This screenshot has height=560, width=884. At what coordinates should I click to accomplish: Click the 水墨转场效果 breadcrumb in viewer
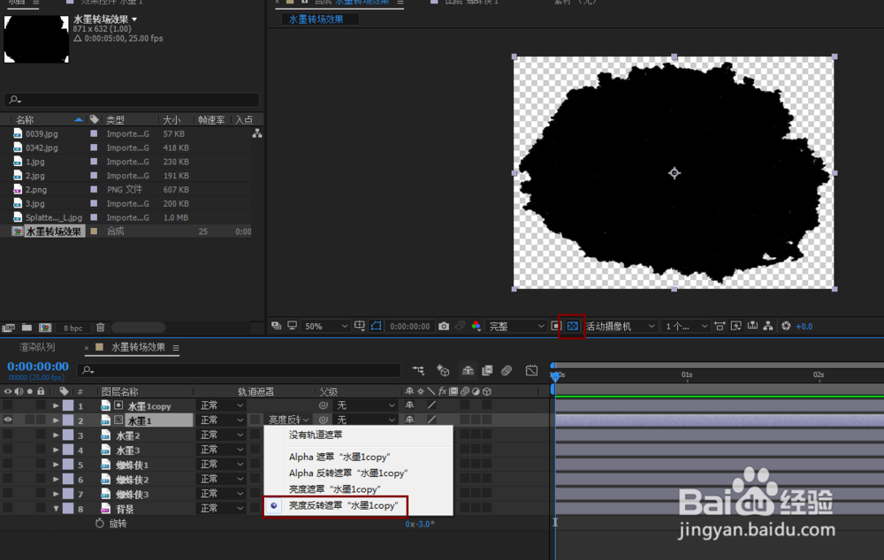pyautogui.click(x=316, y=19)
